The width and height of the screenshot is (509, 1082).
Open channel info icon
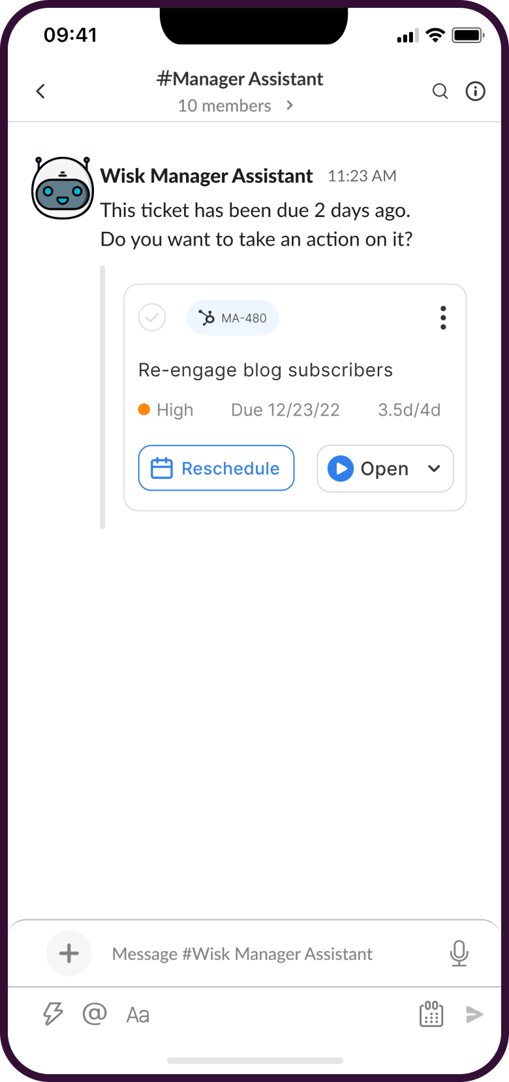(475, 91)
